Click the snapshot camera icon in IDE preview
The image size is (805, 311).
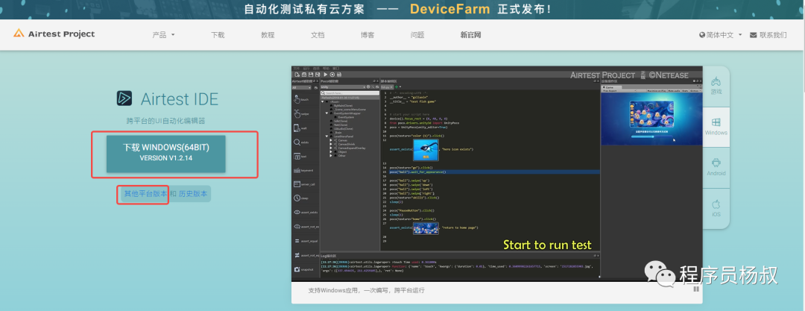(x=297, y=269)
